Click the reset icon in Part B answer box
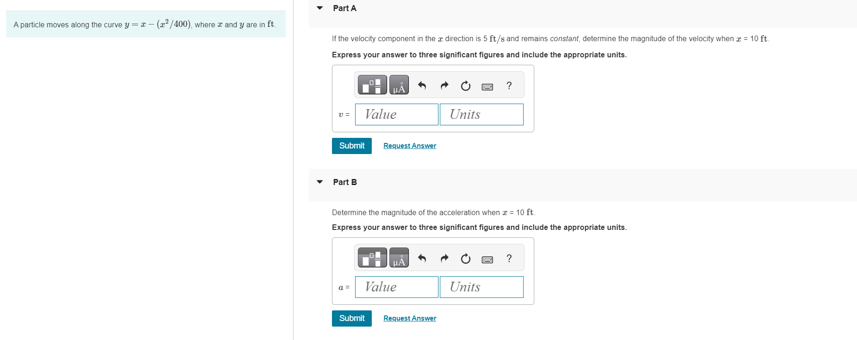The width and height of the screenshot is (857, 340). (465, 258)
